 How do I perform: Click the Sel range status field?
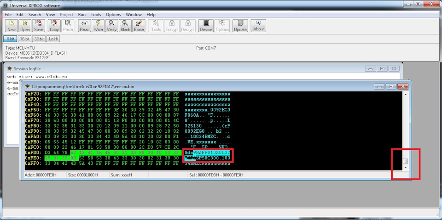(x=216, y=175)
